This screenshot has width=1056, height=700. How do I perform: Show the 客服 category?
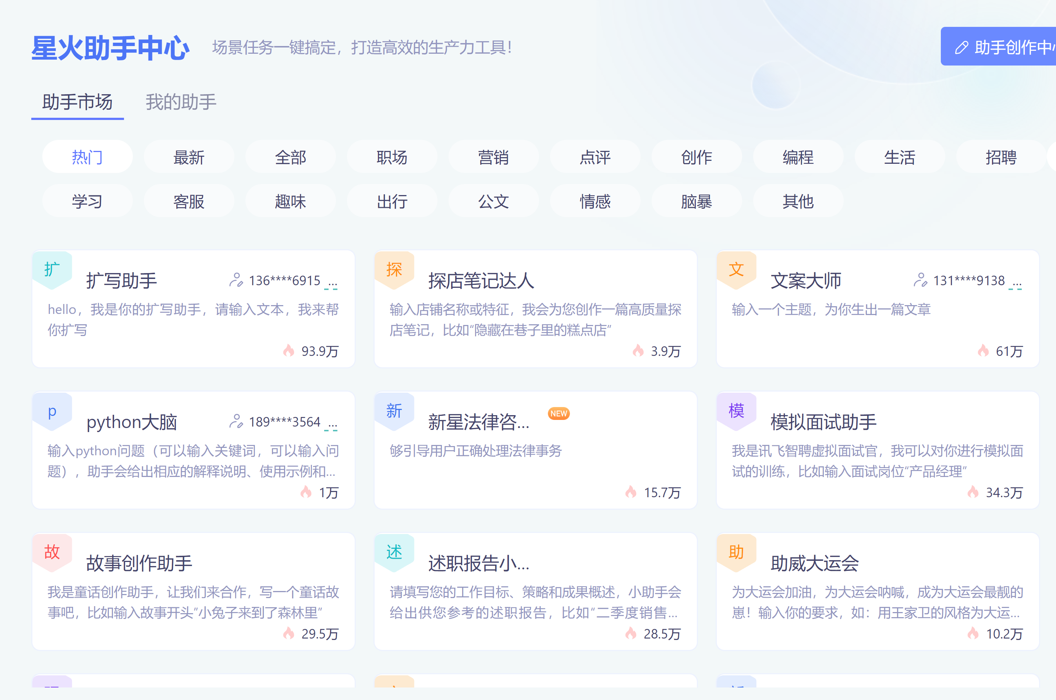point(189,201)
